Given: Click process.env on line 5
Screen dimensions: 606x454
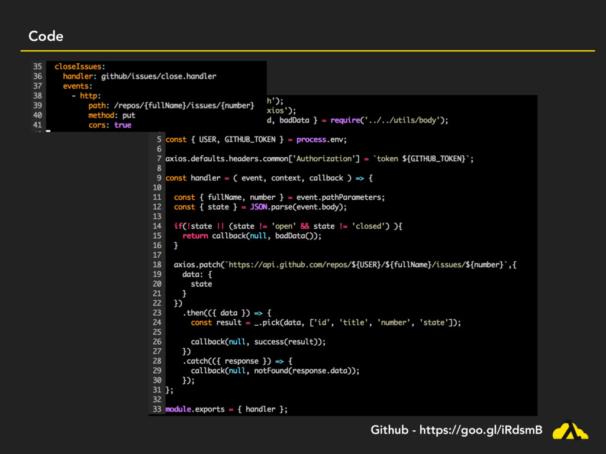Looking at the screenshot, I should coord(321,140).
